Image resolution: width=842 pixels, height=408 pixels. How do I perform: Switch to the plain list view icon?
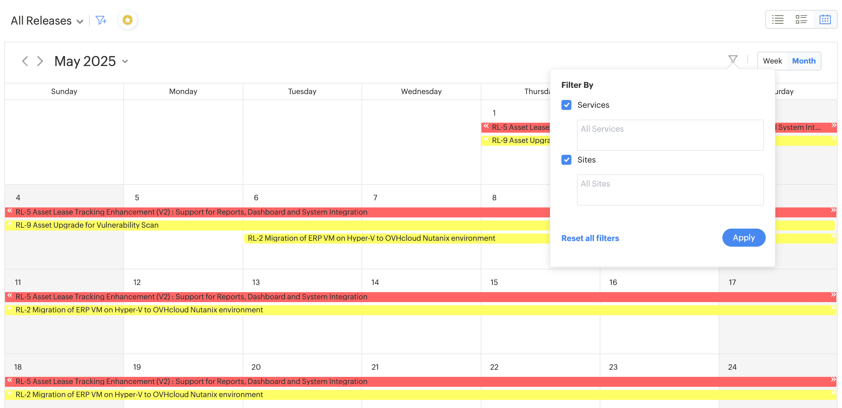(x=778, y=20)
